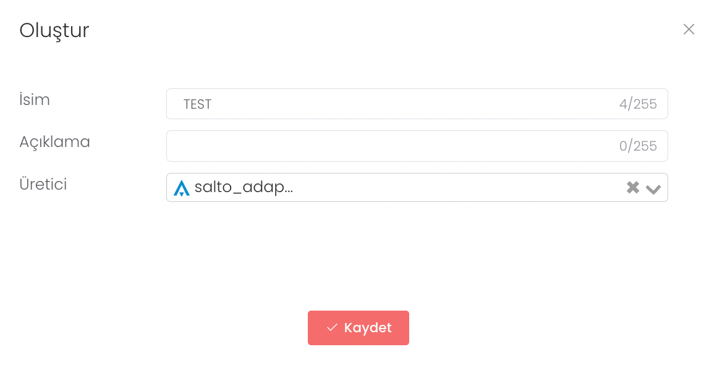Click the Oluştur dialog title
This screenshot has height=373, width=717.
pyautogui.click(x=54, y=30)
